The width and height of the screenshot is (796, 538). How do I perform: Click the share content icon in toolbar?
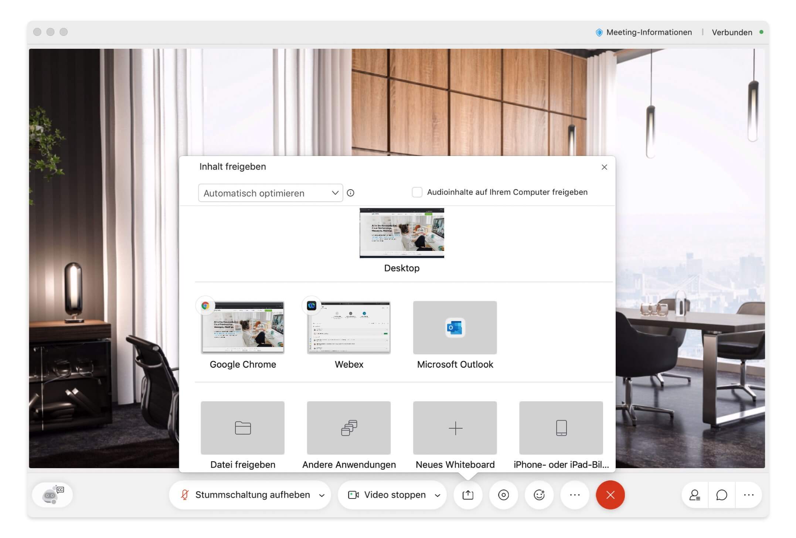coord(467,495)
